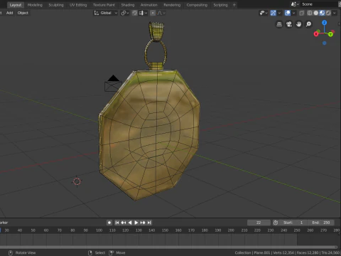341x256 pixels.
Task: Open the Modeling workspace tab
Action: coord(35,5)
